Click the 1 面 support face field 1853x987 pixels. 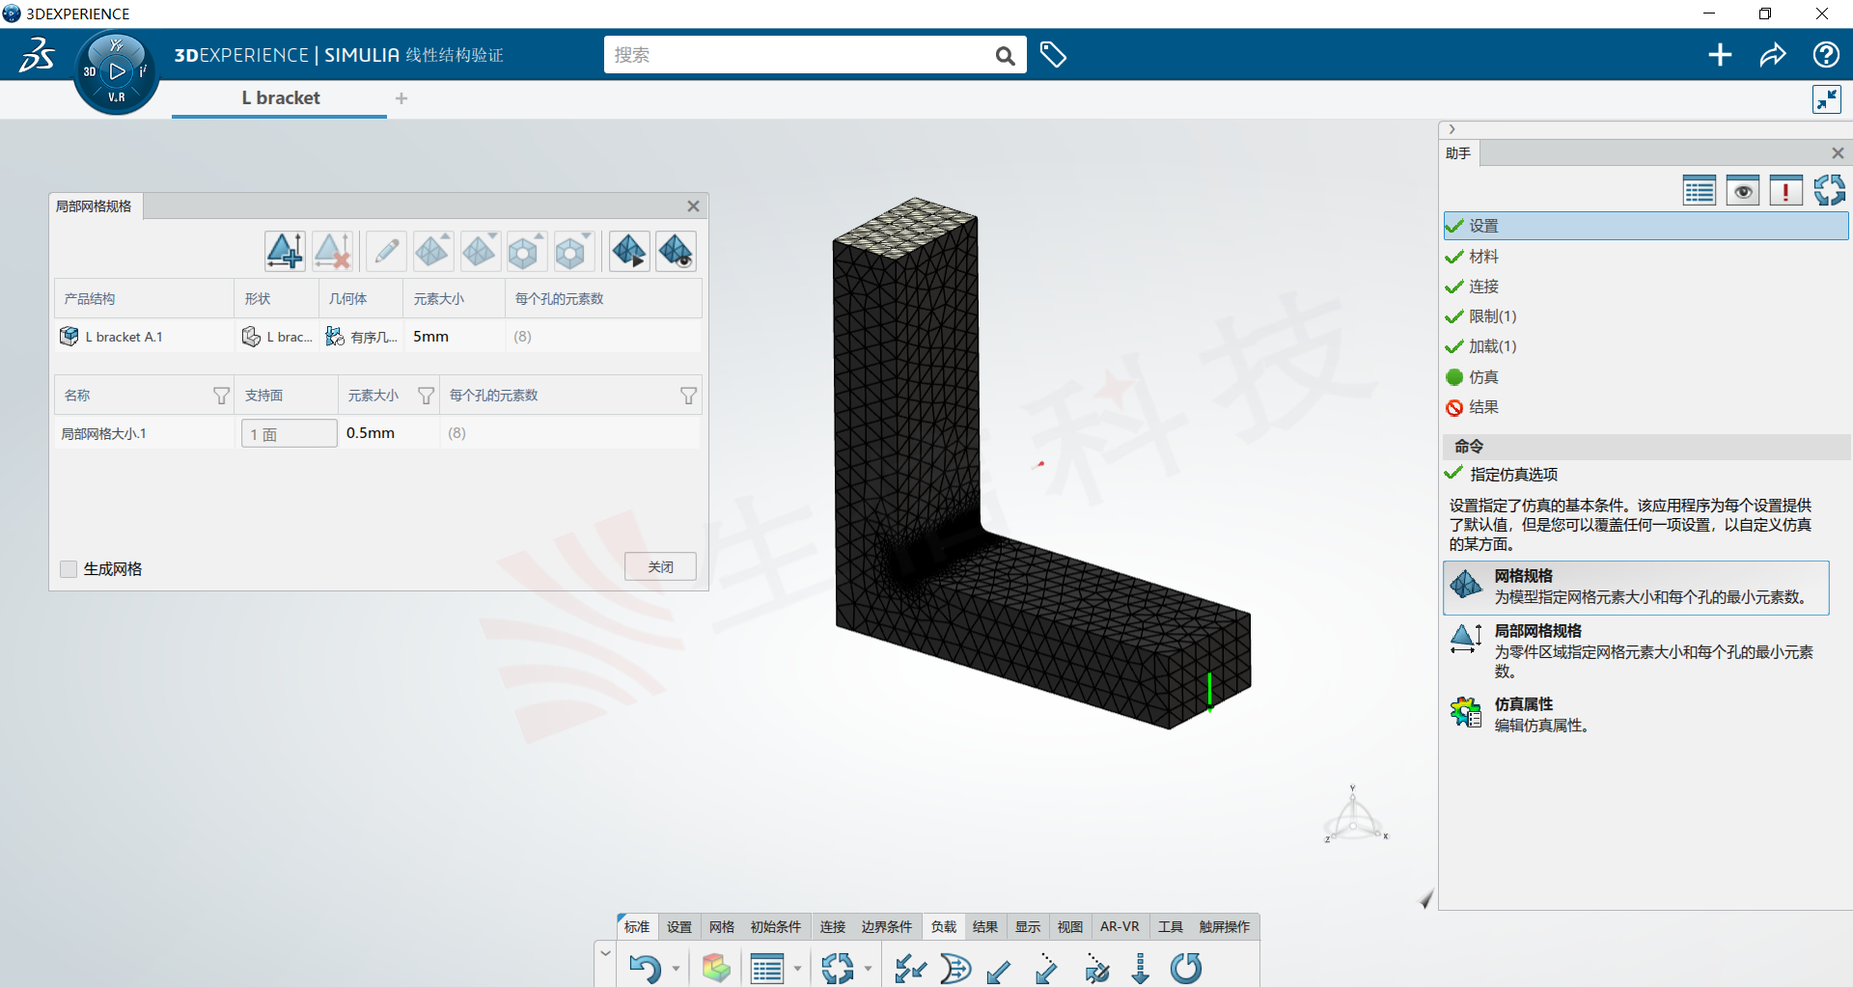point(289,433)
